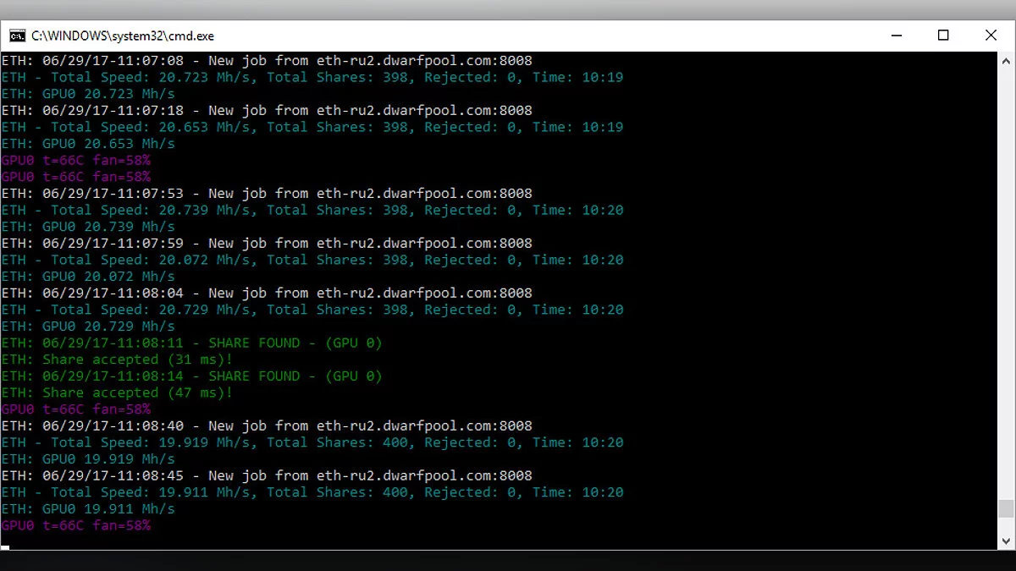
Task: Click the Total Speed 20.653 Mh/s line
Action: [312, 127]
